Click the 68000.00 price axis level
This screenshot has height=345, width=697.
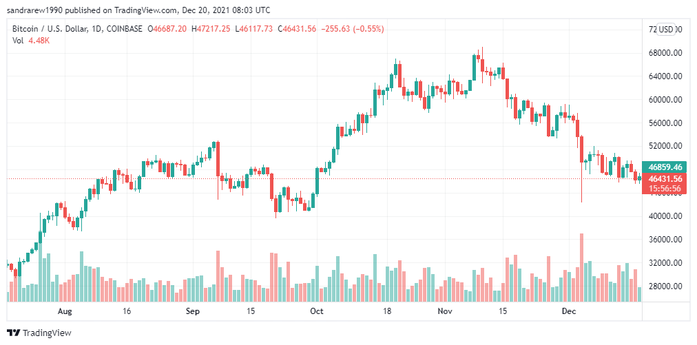(665, 53)
